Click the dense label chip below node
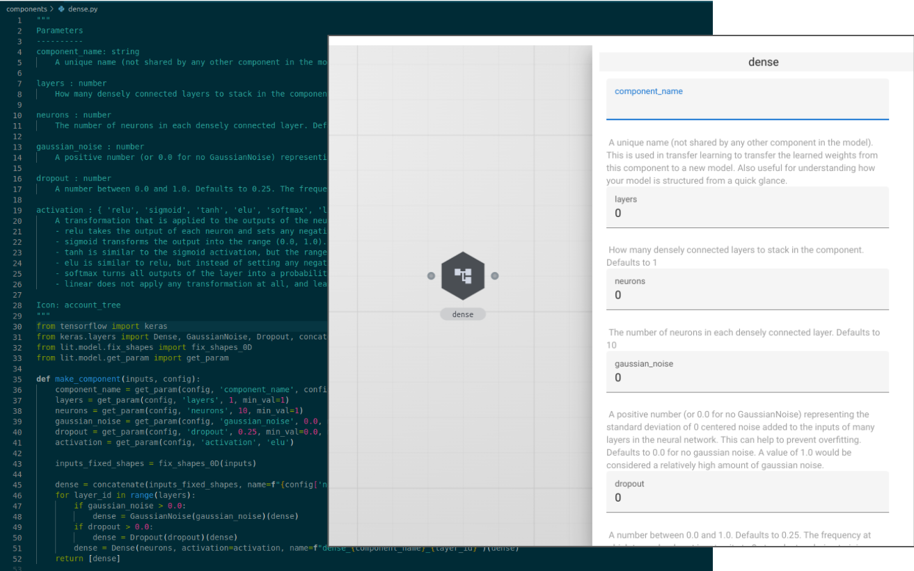The height and width of the screenshot is (571, 914). pyautogui.click(x=463, y=314)
